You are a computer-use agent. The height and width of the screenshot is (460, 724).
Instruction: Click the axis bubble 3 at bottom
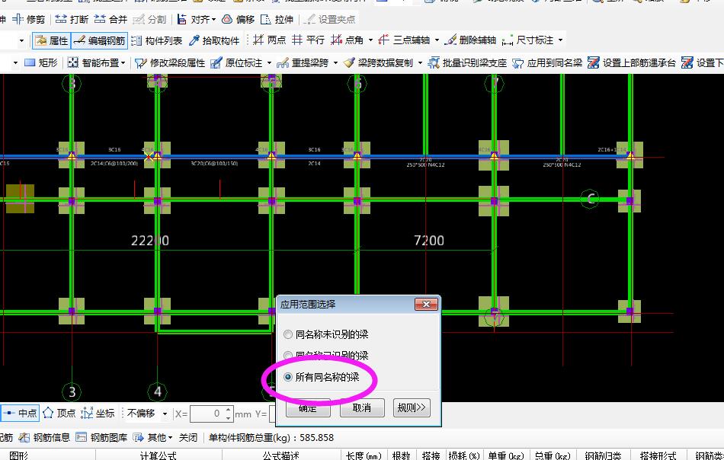pyautogui.click(x=72, y=391)
